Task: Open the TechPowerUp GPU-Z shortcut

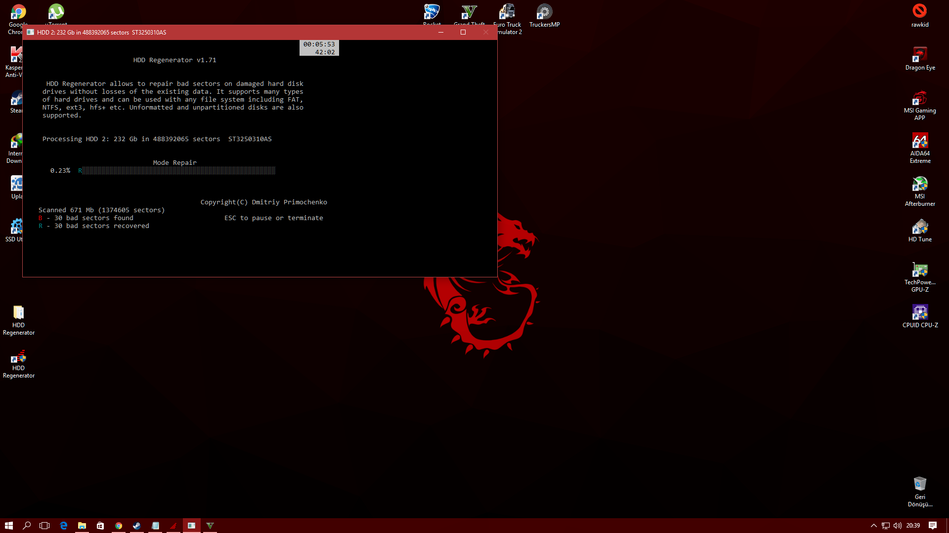Action: point(920,270)
